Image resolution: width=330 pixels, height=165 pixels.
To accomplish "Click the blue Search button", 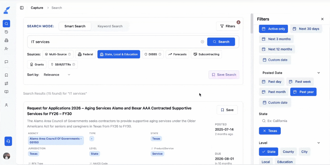I will (221, 42).
